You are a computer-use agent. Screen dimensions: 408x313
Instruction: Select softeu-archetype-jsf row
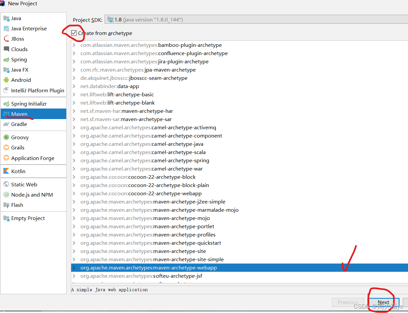click(240, 276)
